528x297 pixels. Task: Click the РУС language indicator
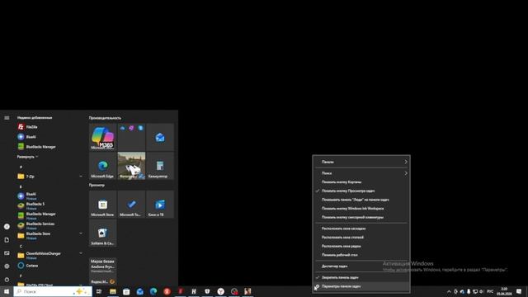click(490, 291)
